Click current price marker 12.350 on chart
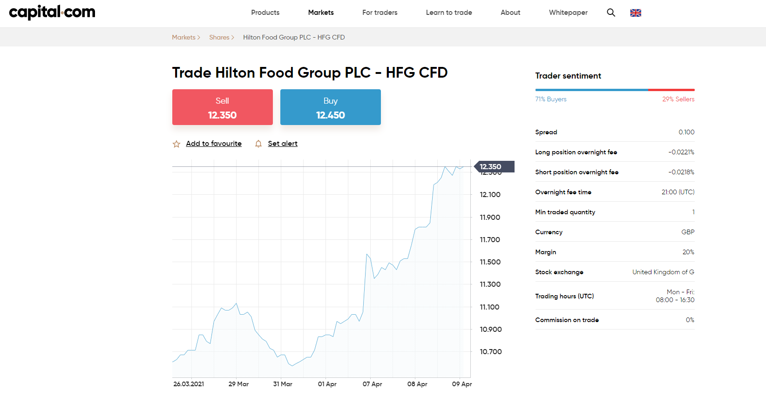Image resolution: width=766 pixels, height=396 pixels. point(494,166)
